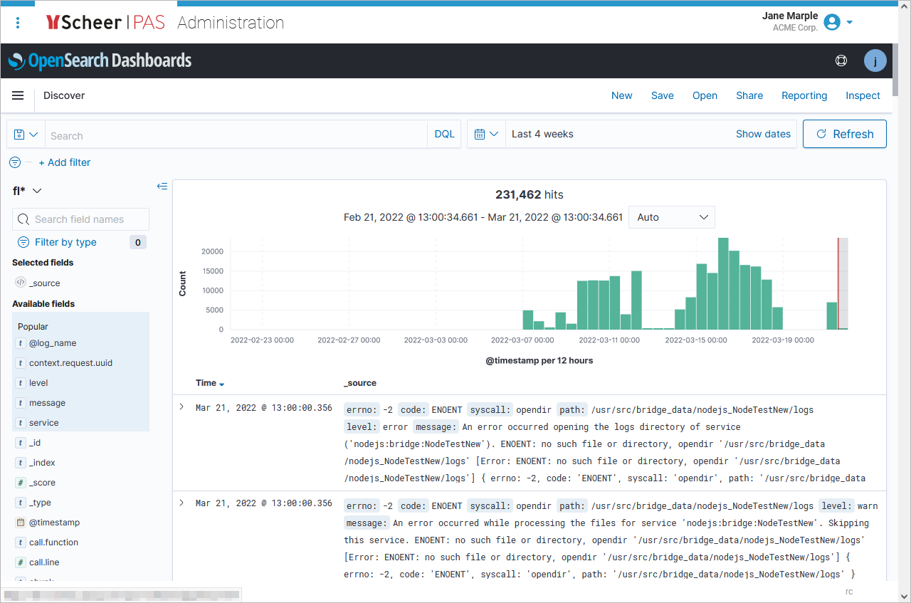This screenshot has width=911, height=603.
Task: Click Reporting in the top menu
Action: pyautogui.click(x=804, y=95)
